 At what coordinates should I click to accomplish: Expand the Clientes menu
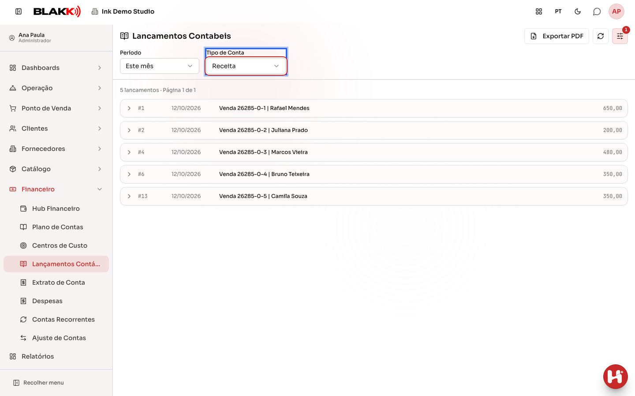tap(56, 128)
